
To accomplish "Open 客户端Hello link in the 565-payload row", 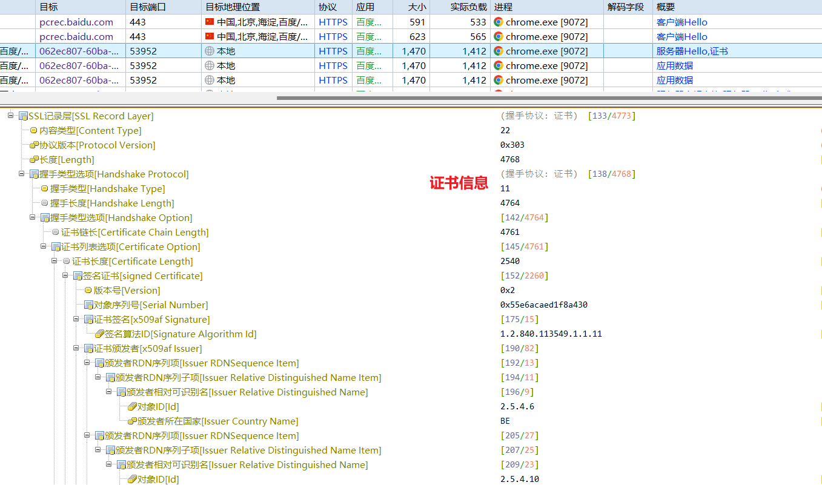I will [x=682, y=36].
